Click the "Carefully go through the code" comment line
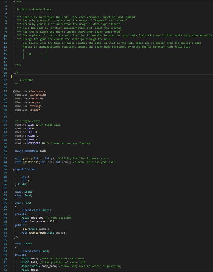The image size is (213, 272). click(76, 17)
